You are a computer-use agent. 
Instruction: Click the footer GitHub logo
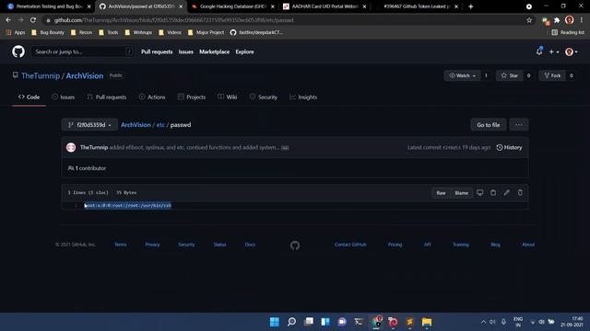click(295, 245)
